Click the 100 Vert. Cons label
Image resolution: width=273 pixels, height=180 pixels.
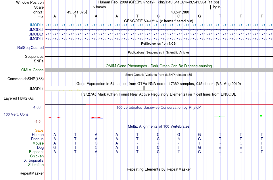(16, 114)
